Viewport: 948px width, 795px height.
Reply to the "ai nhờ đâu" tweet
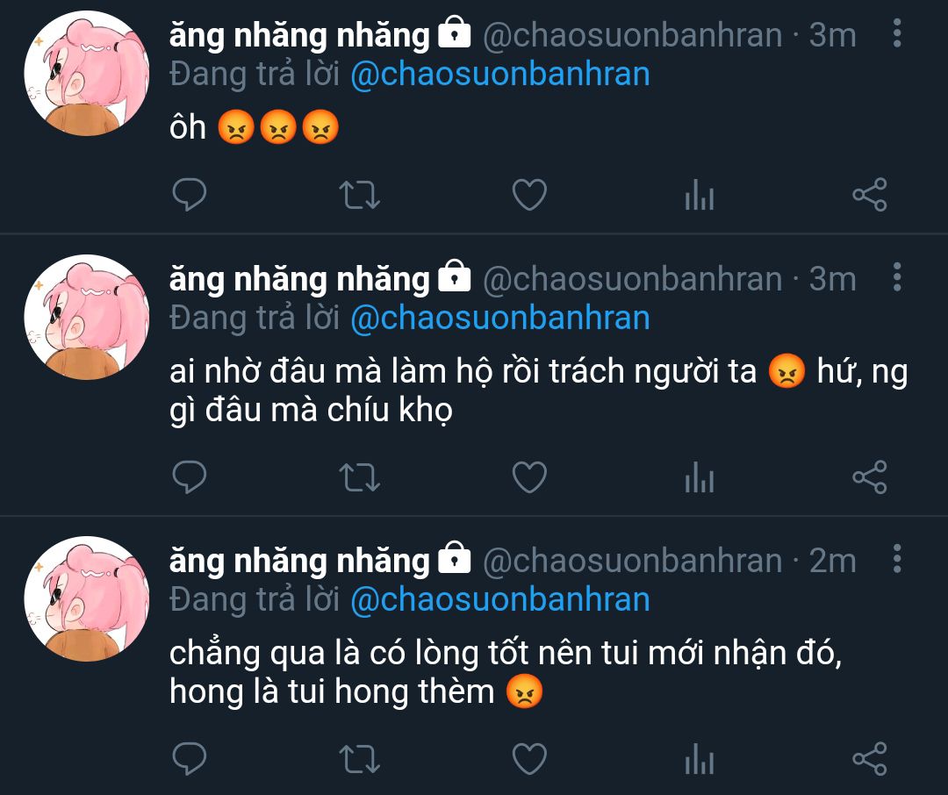tap(190, 477)
